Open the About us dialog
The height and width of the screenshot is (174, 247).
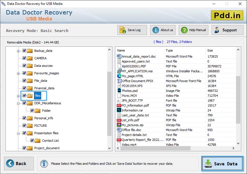point(163,30)
